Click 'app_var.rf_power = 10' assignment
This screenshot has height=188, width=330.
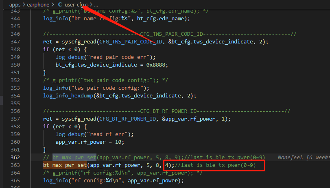[x=90, y=142]
